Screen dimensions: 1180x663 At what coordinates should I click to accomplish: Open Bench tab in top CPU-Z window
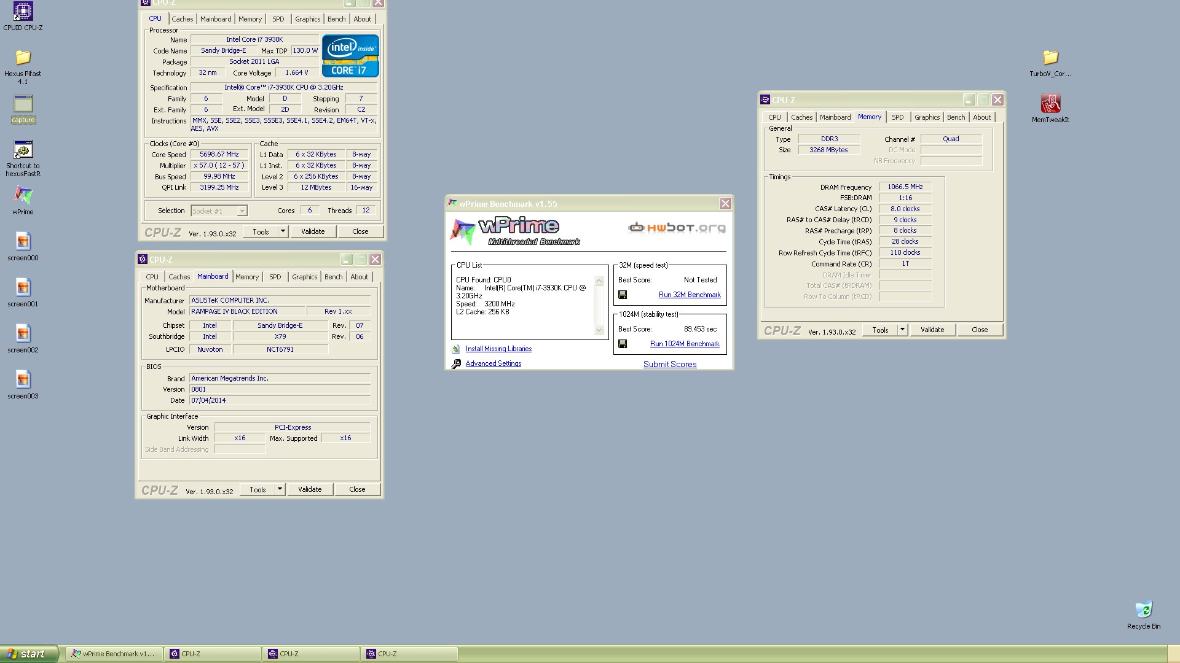pos(336,19)
